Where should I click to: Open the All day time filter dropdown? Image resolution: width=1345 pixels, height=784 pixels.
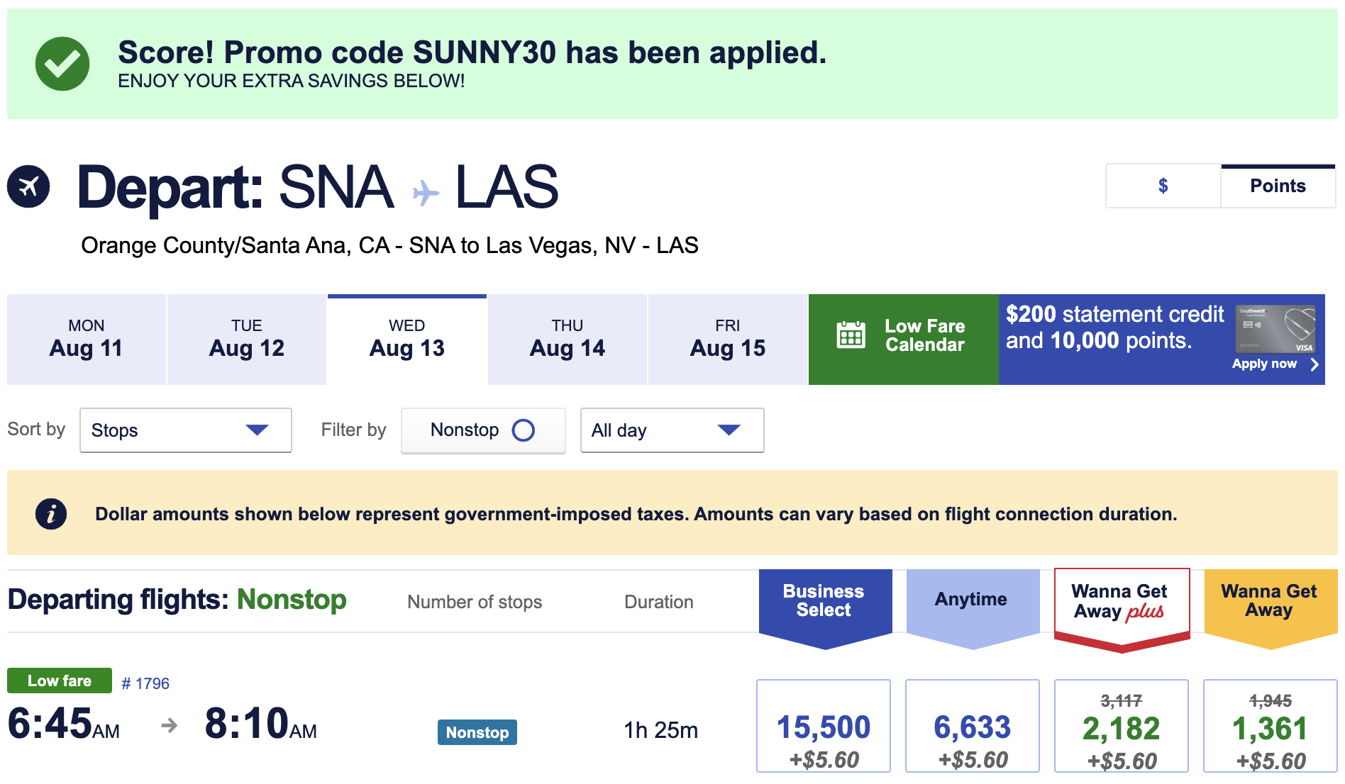point(672,430)
